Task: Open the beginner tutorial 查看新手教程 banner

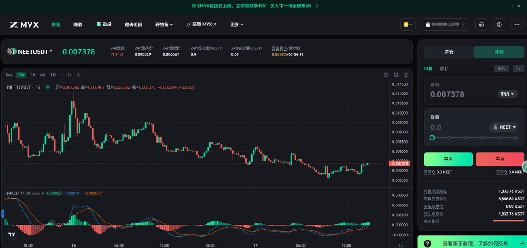Action: click(472, 243)
